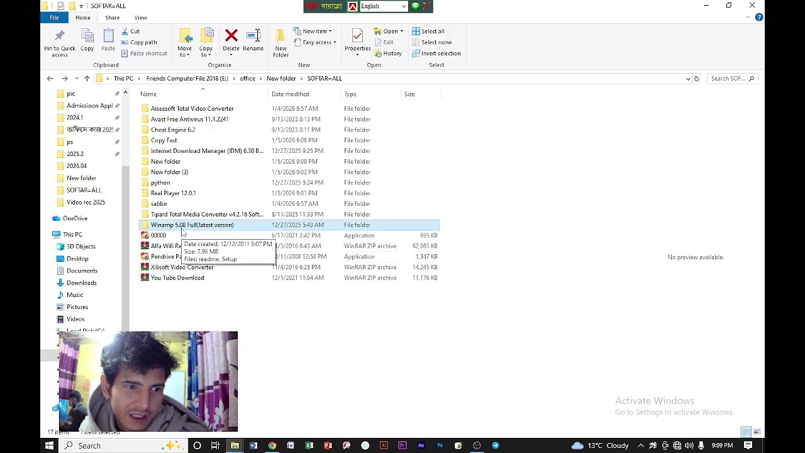The height and width of the screenshot is (453, 805).
Task: Select OneDrive in the navigation pane
Action: click(75, 218)
